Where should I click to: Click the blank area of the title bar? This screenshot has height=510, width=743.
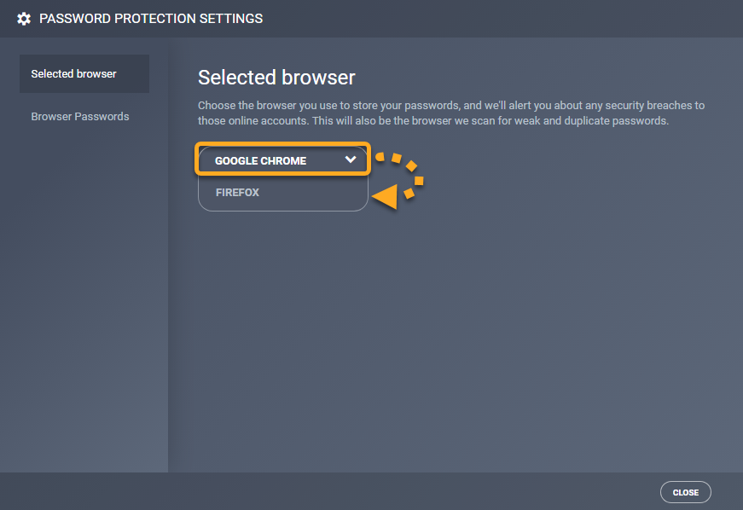click(512, 18)
